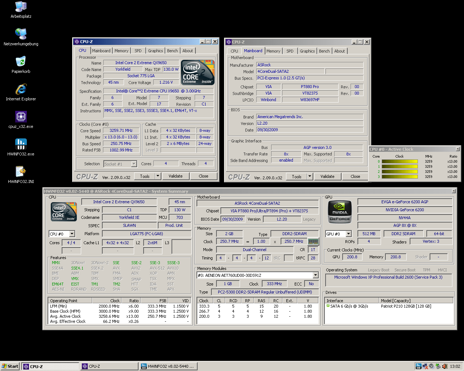Image resolution: width=464 pixels, height=371 pixels.
Task: Click the disconnected network tray icon
Action: pyautogui.click(x=425, y=366)
